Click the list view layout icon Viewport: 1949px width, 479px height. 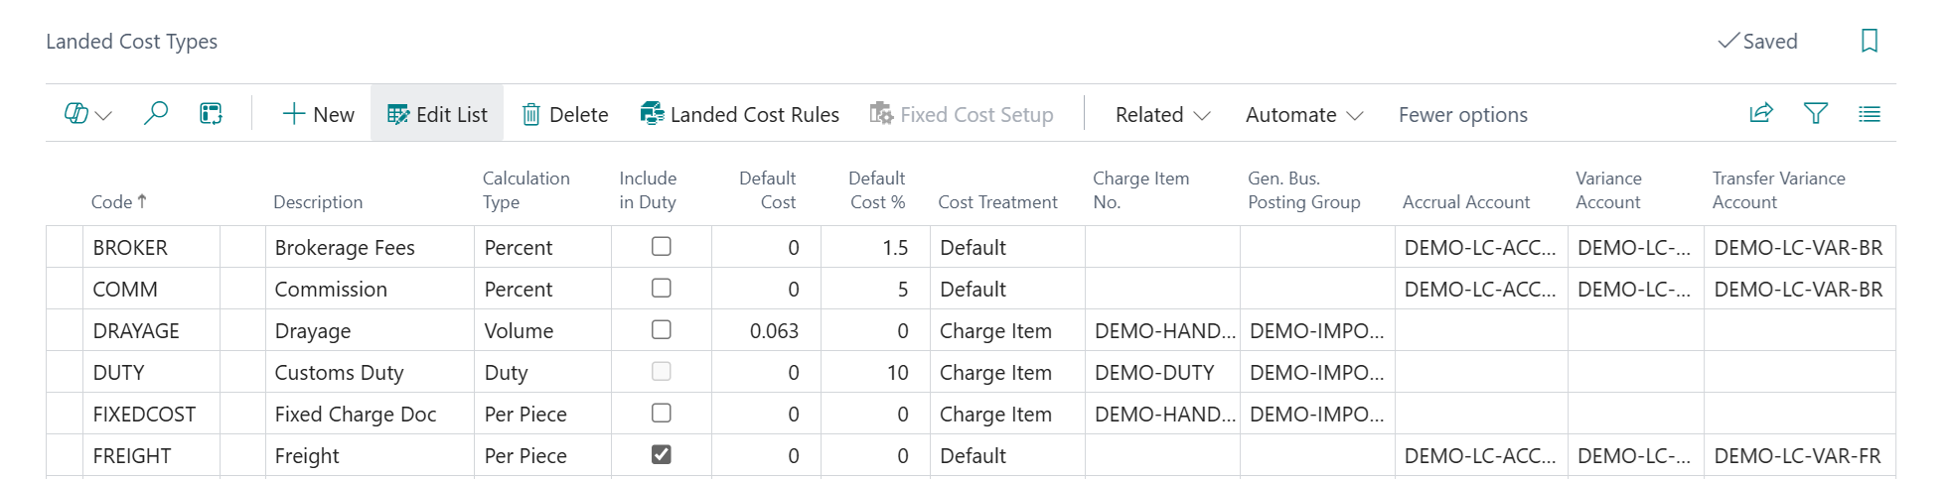[x=1869, y=114]
